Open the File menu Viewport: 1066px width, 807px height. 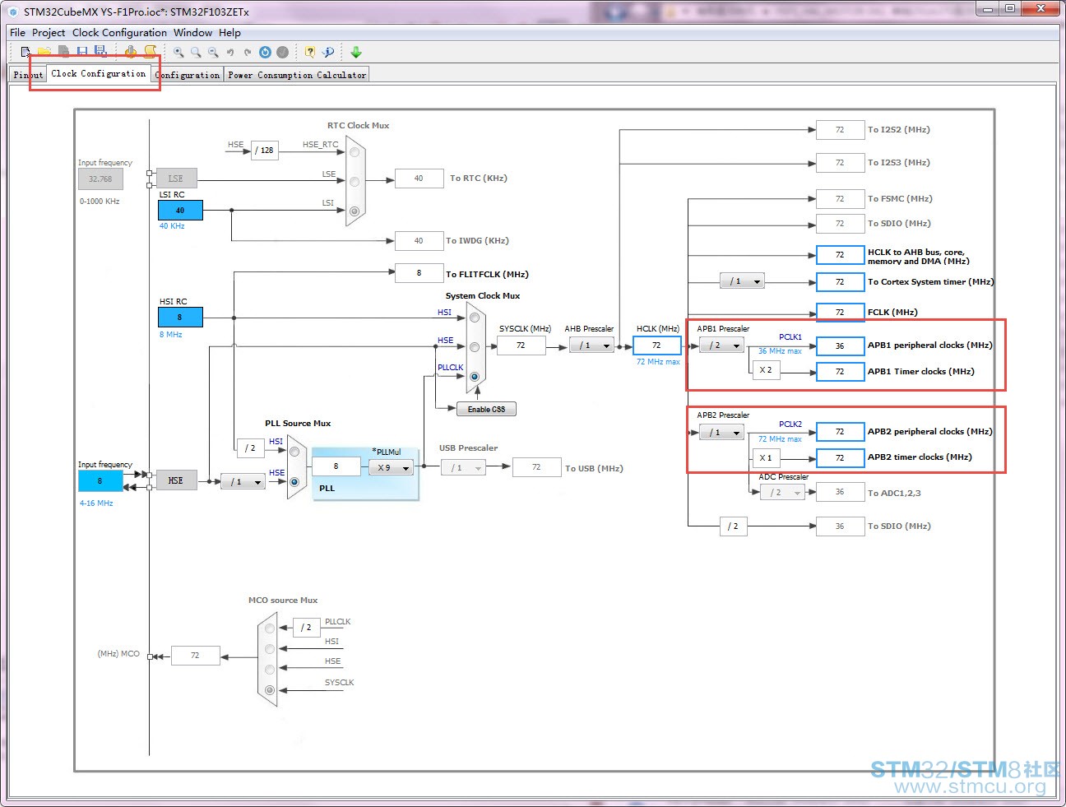(x=17, y=33)
